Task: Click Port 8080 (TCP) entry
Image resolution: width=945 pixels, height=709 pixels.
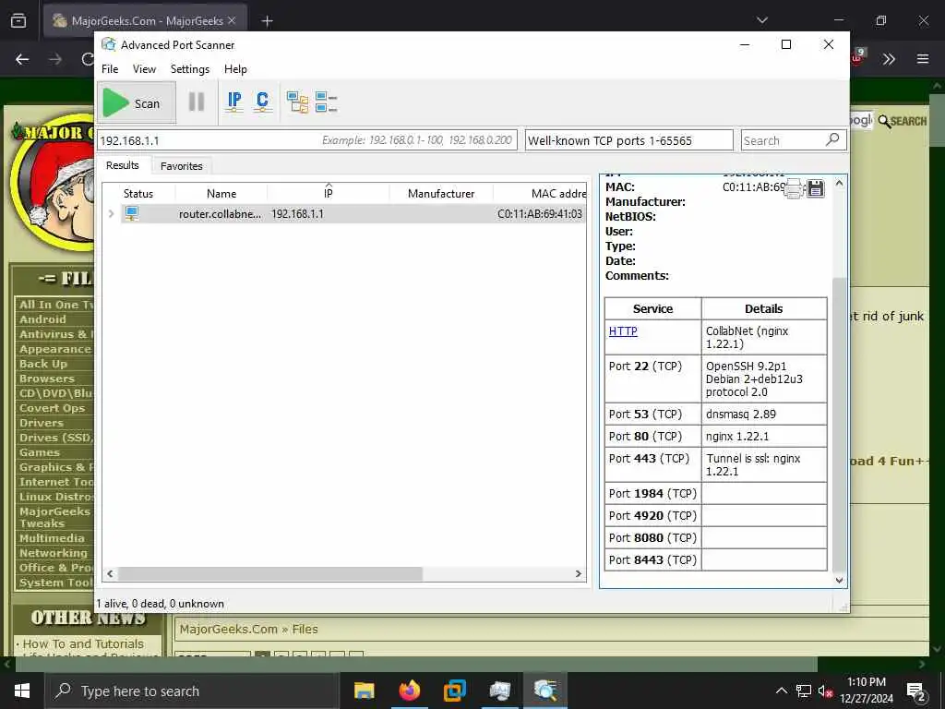Action: point(652,538)
